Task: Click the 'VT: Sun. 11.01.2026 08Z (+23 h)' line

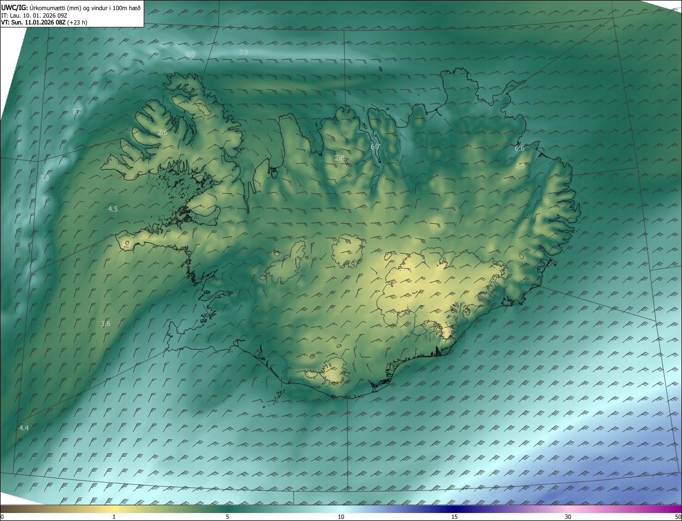Action: 44,22
